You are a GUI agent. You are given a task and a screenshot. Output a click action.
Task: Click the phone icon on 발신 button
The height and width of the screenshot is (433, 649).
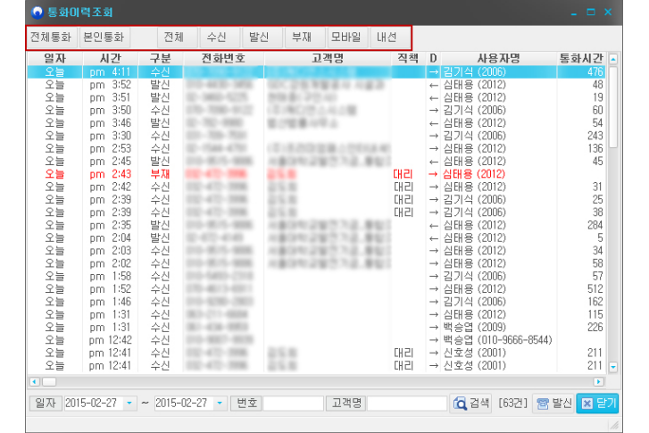tap(543, 404)
